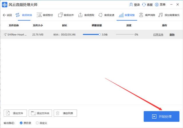Click the 客服 support text
183x128 pixels.
coord(150,5)
